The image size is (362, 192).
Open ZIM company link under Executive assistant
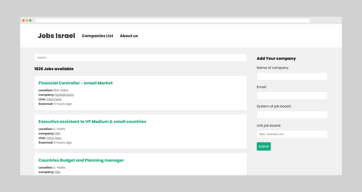click(58, 133)
